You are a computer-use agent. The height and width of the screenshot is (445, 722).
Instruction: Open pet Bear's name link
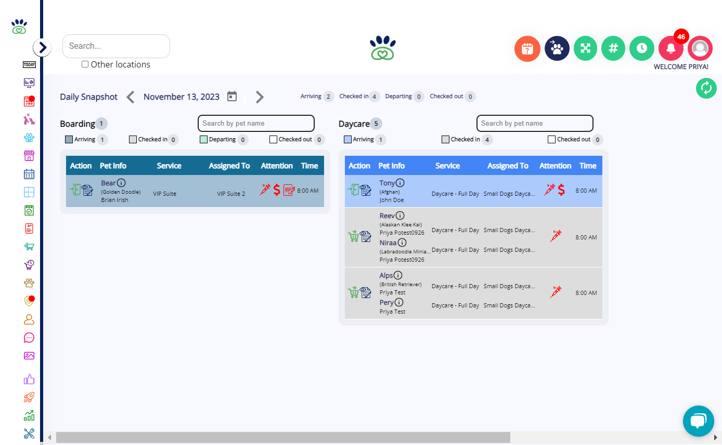coord(108,183)
